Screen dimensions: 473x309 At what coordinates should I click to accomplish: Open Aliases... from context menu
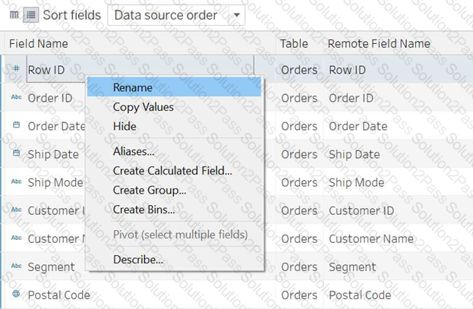(x=134, y=152)
